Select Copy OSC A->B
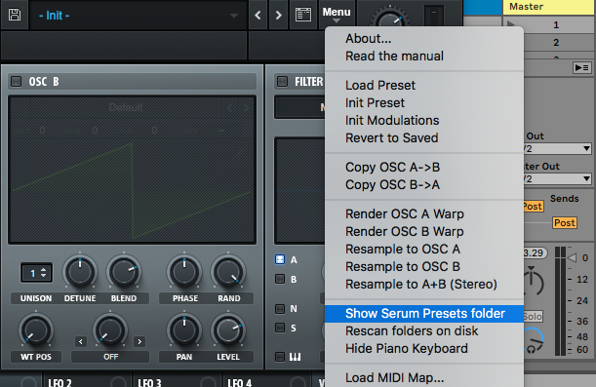The height and width of the screenshot is (387, 596). point(424,167)
